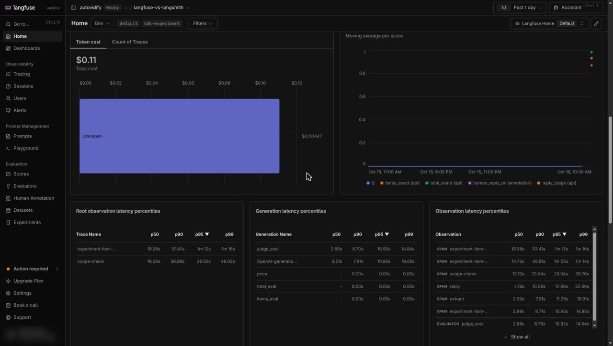Click the Prompts icon
Image resolution: width=613 pixels, height=346 pixels.
pos(8,136)
